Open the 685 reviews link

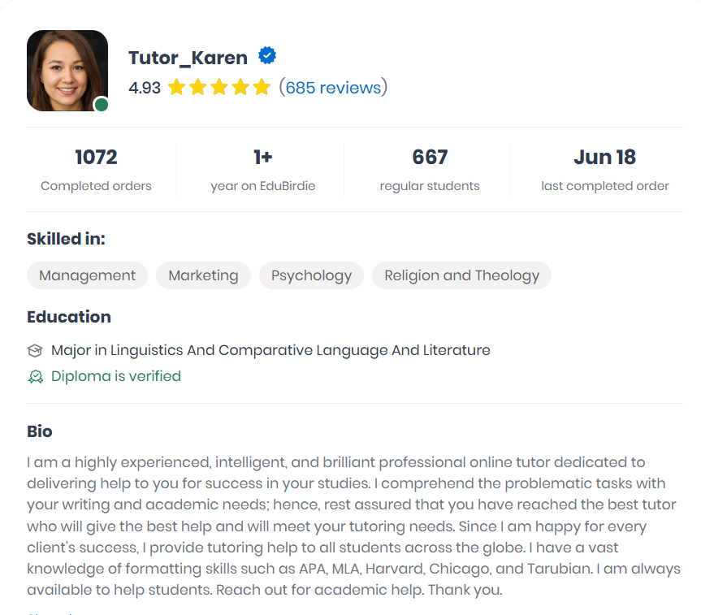coord(334,88)
